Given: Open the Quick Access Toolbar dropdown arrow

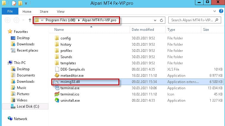Looking at the screenshot, I should (26, 4).
